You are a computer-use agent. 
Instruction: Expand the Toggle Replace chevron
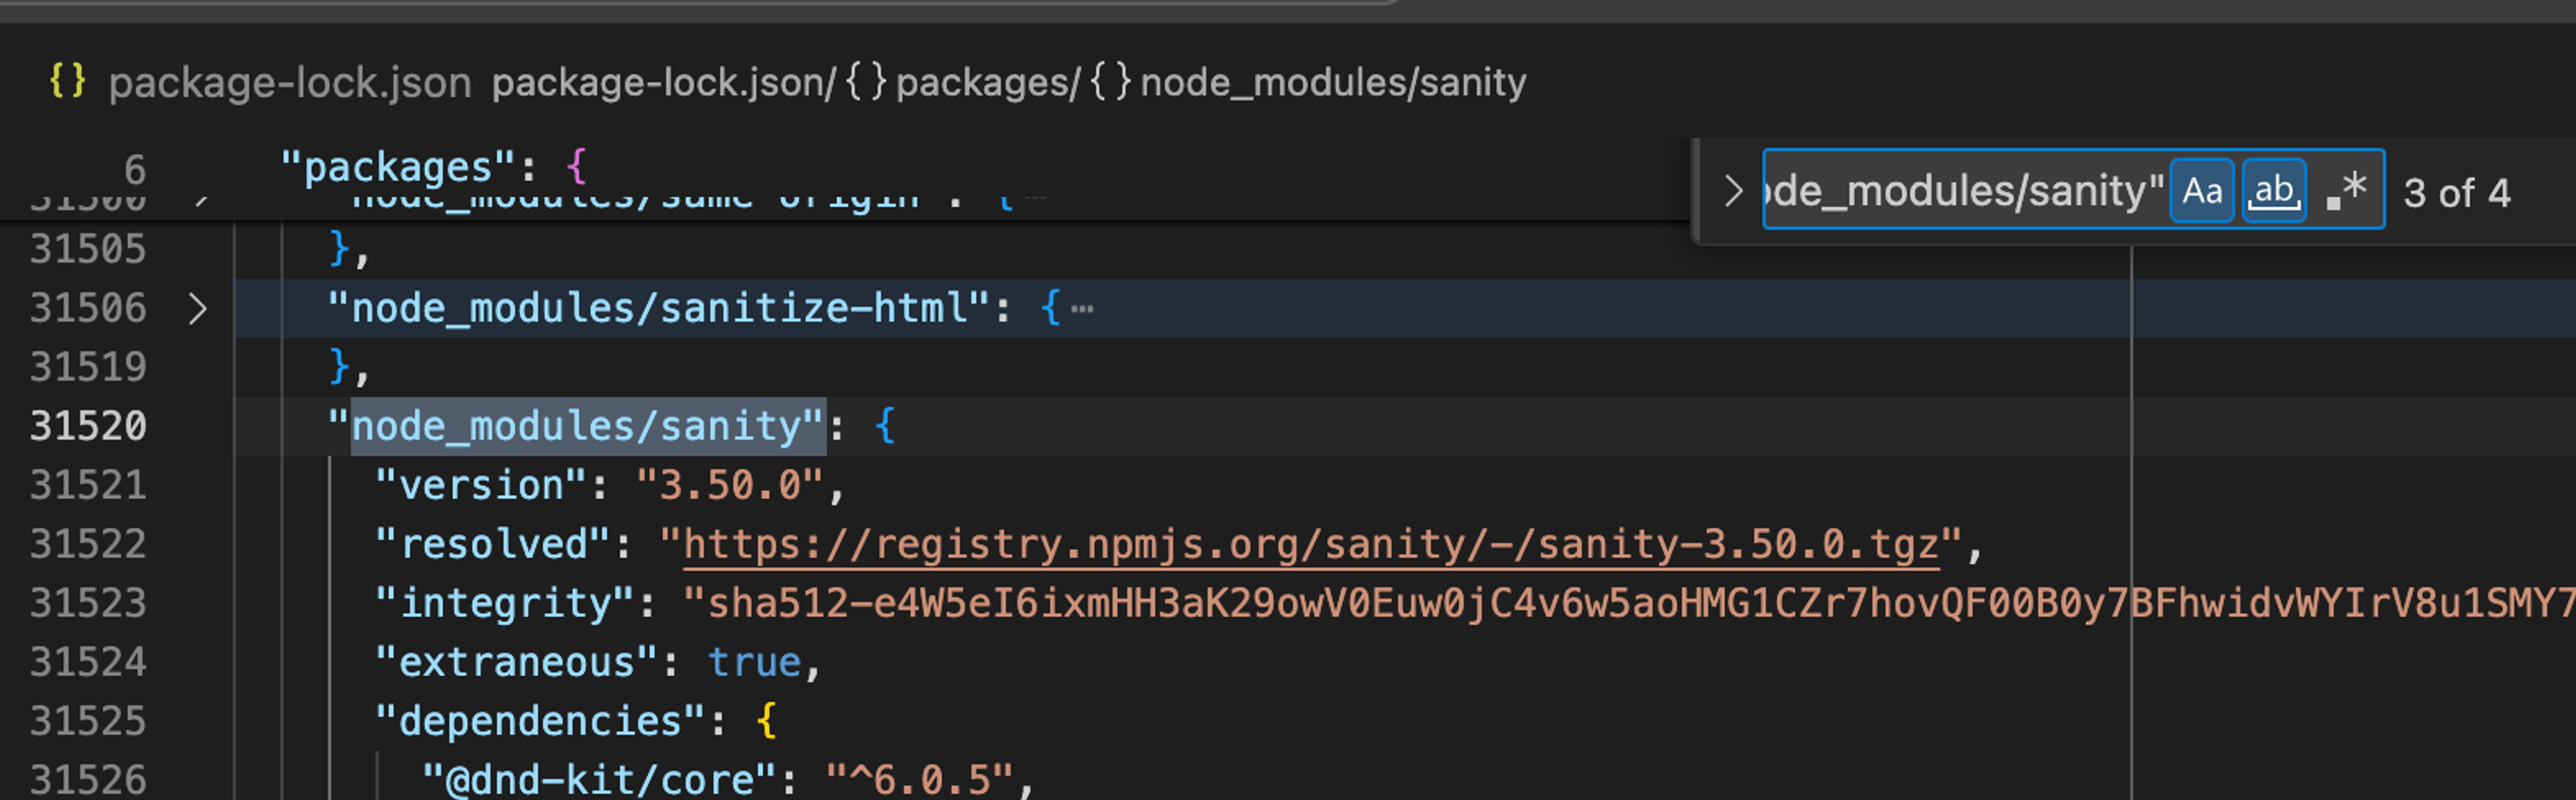coord(1733,190)
